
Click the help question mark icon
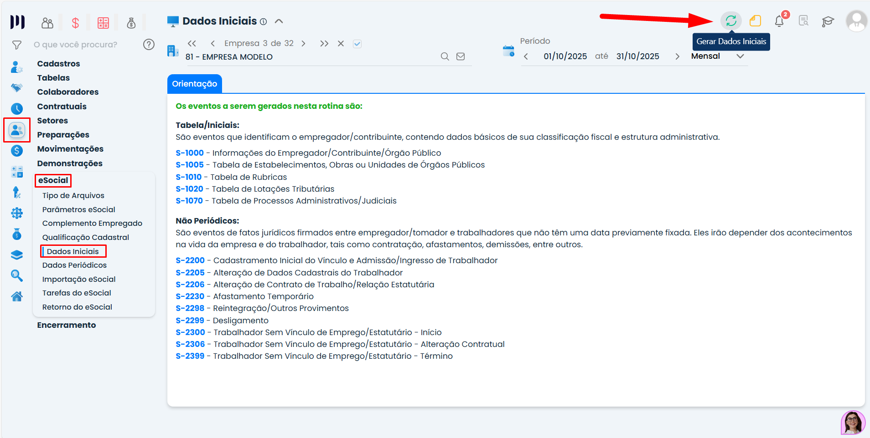click(149, 45)
